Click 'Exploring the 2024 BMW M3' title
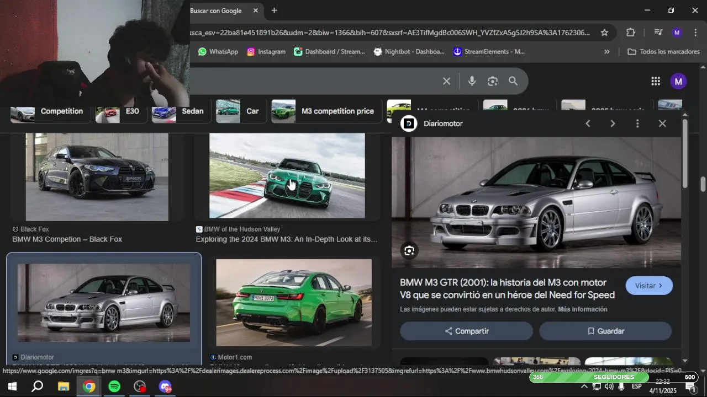707x397 pixels. click(x=287, y=239)
